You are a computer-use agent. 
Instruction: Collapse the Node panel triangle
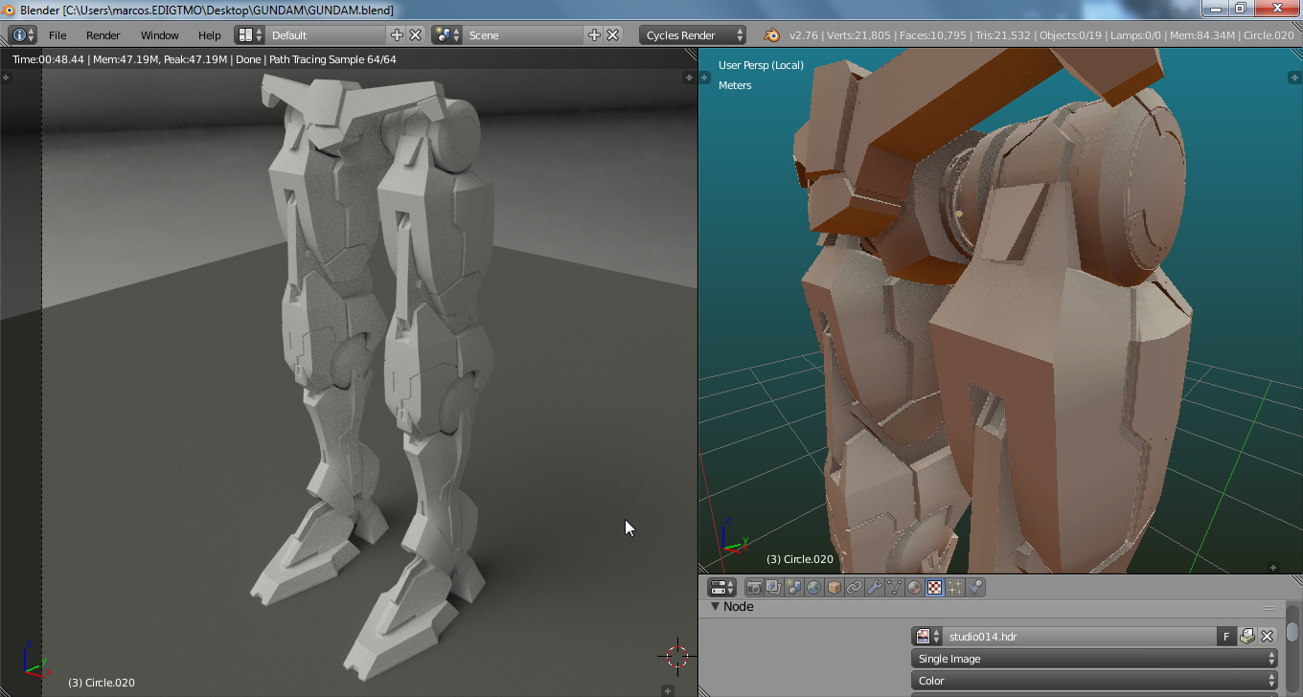coord(715,607)
